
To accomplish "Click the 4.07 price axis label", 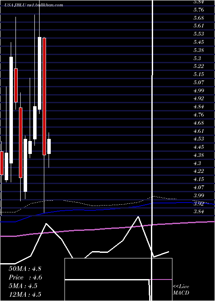I will pos(199,187).
